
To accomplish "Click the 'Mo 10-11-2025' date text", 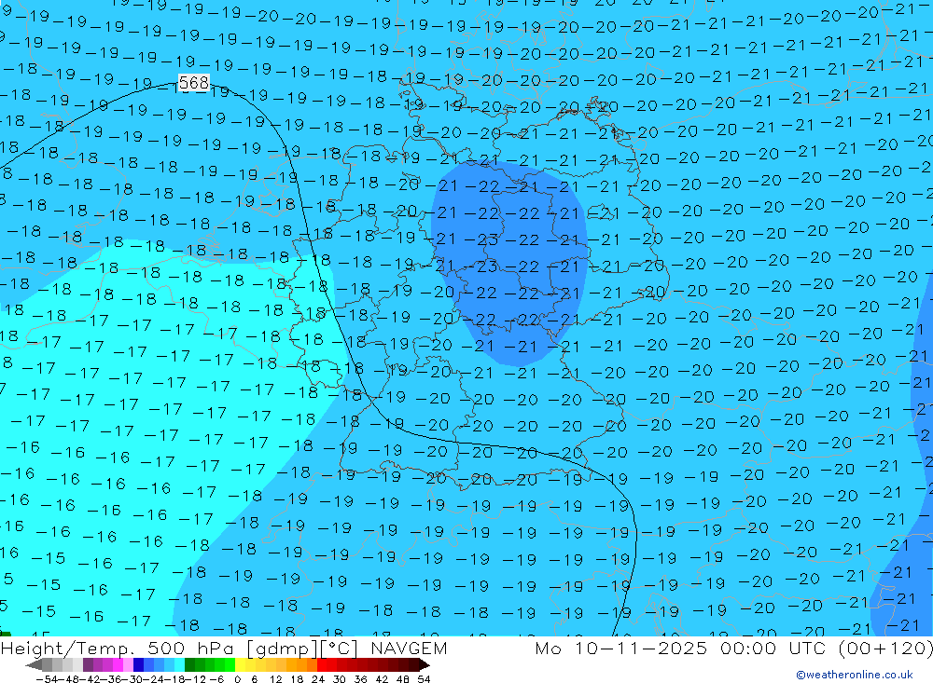I will click(621, 648).
